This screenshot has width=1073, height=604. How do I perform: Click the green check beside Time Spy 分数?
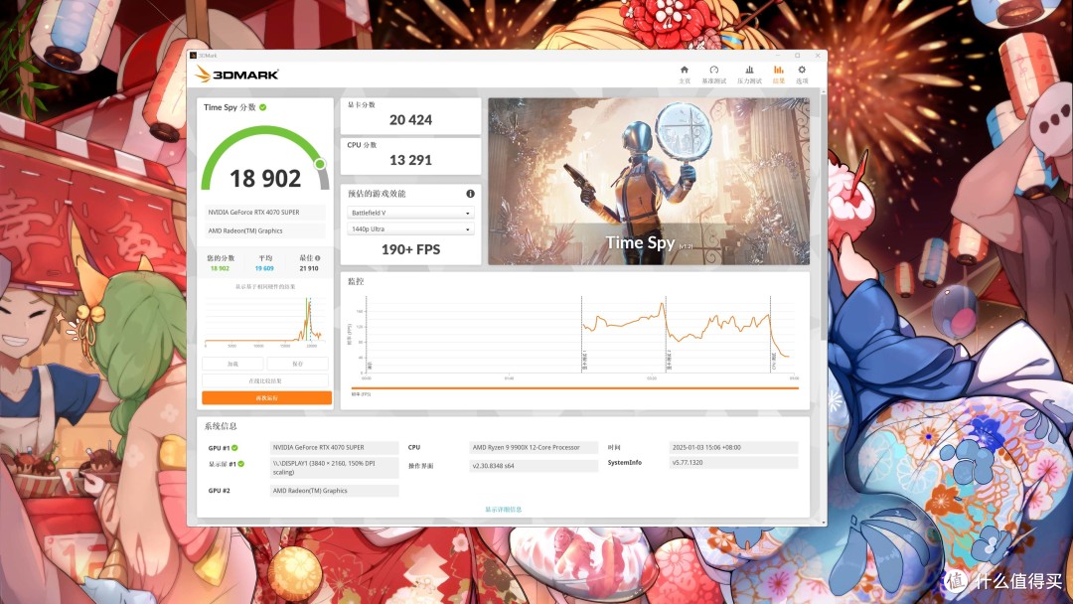click(262, 107)
